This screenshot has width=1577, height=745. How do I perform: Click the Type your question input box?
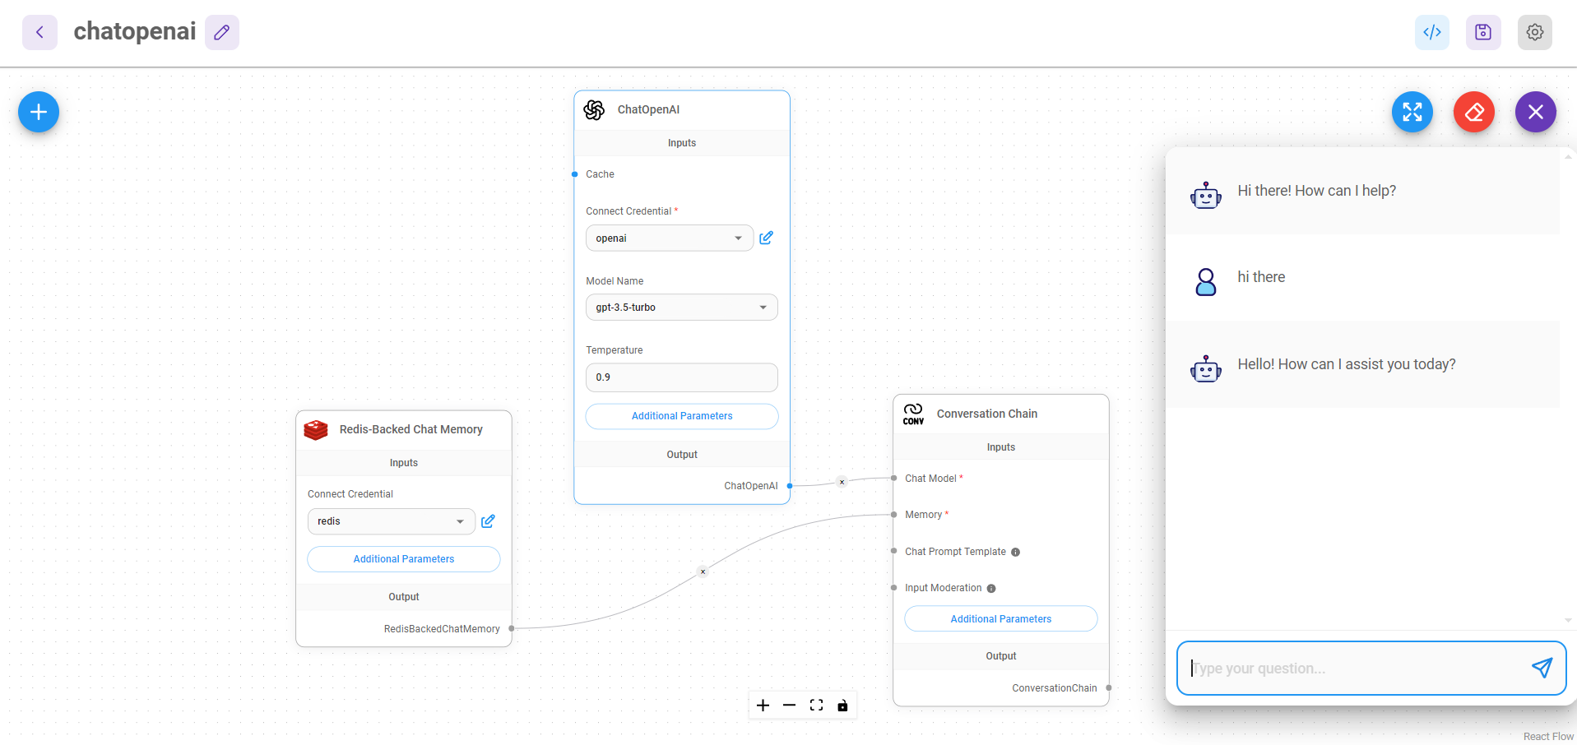pos(1353,669)
